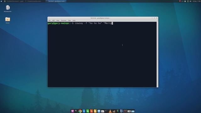Open the Whisker applications menu icon
Viewport: 201px width, 113px height.
1,1
